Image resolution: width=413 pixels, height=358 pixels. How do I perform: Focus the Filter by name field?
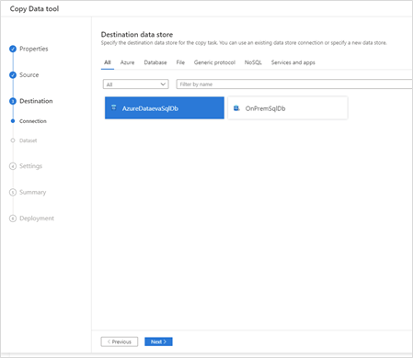point(294,84)
